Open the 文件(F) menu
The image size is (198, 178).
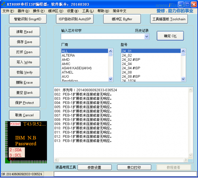[8, 11]
